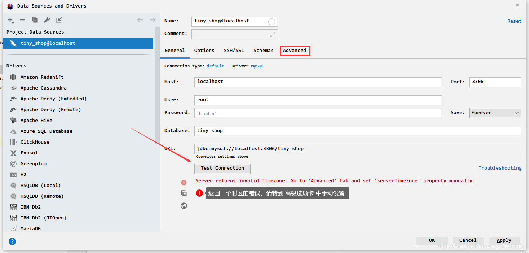Copy error message with copy icon

point(184,193)
